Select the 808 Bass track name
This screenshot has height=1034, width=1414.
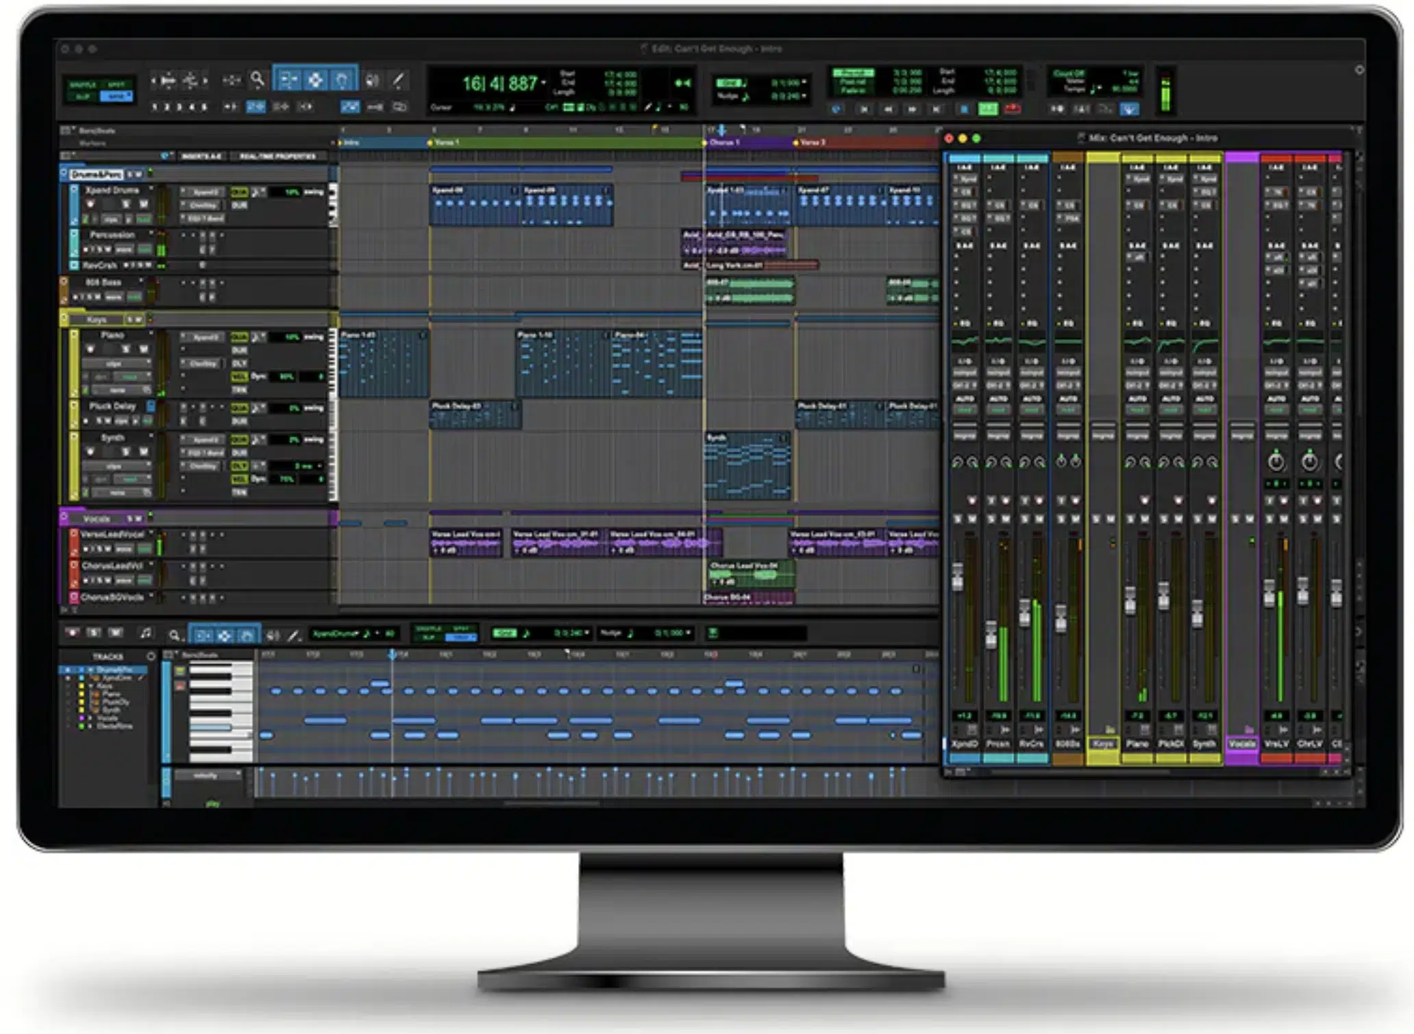(x=103, y=282)
